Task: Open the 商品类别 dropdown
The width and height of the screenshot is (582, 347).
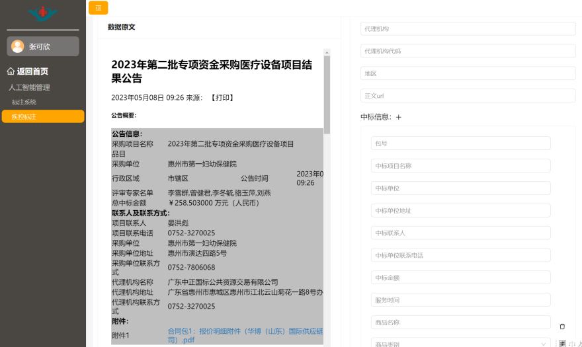Action: click(x=460, y=344)
